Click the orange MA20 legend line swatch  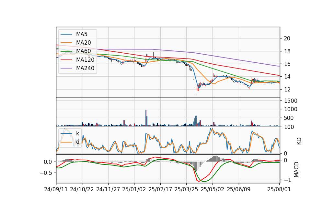66,43
